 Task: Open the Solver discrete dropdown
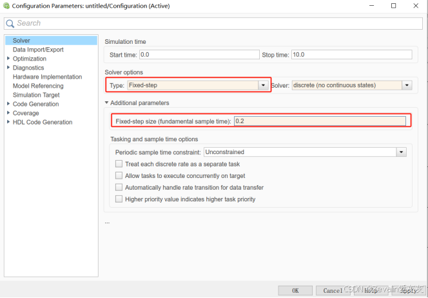407,85
